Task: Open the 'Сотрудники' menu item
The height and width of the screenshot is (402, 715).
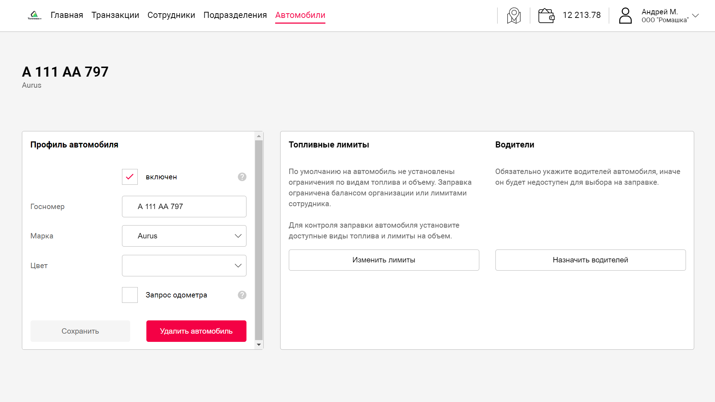Action: [x=171, y=15]
